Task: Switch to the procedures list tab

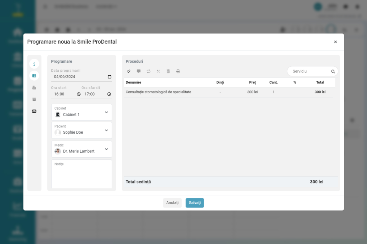Action: (x=34, y=76)
